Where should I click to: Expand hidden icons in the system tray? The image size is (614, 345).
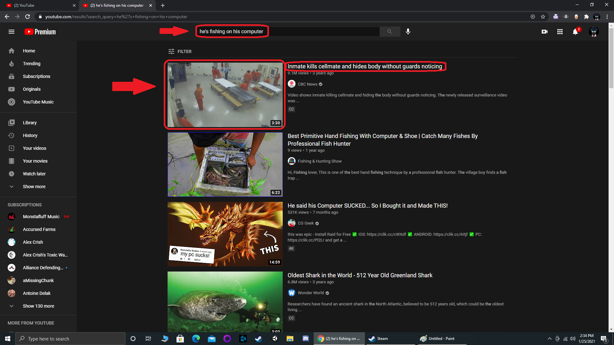point(549,339)
